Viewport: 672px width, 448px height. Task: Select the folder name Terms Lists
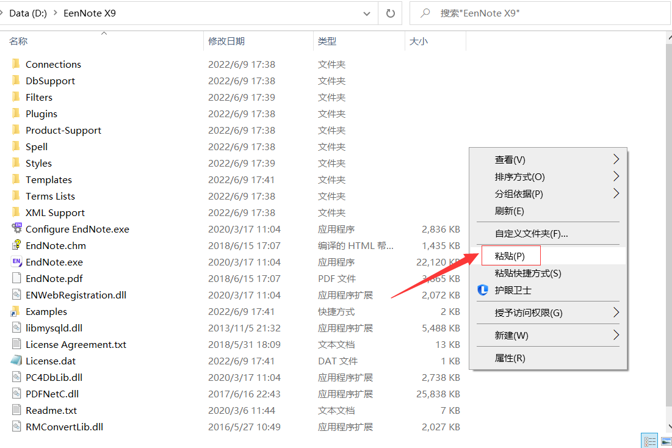click(50, 197)
